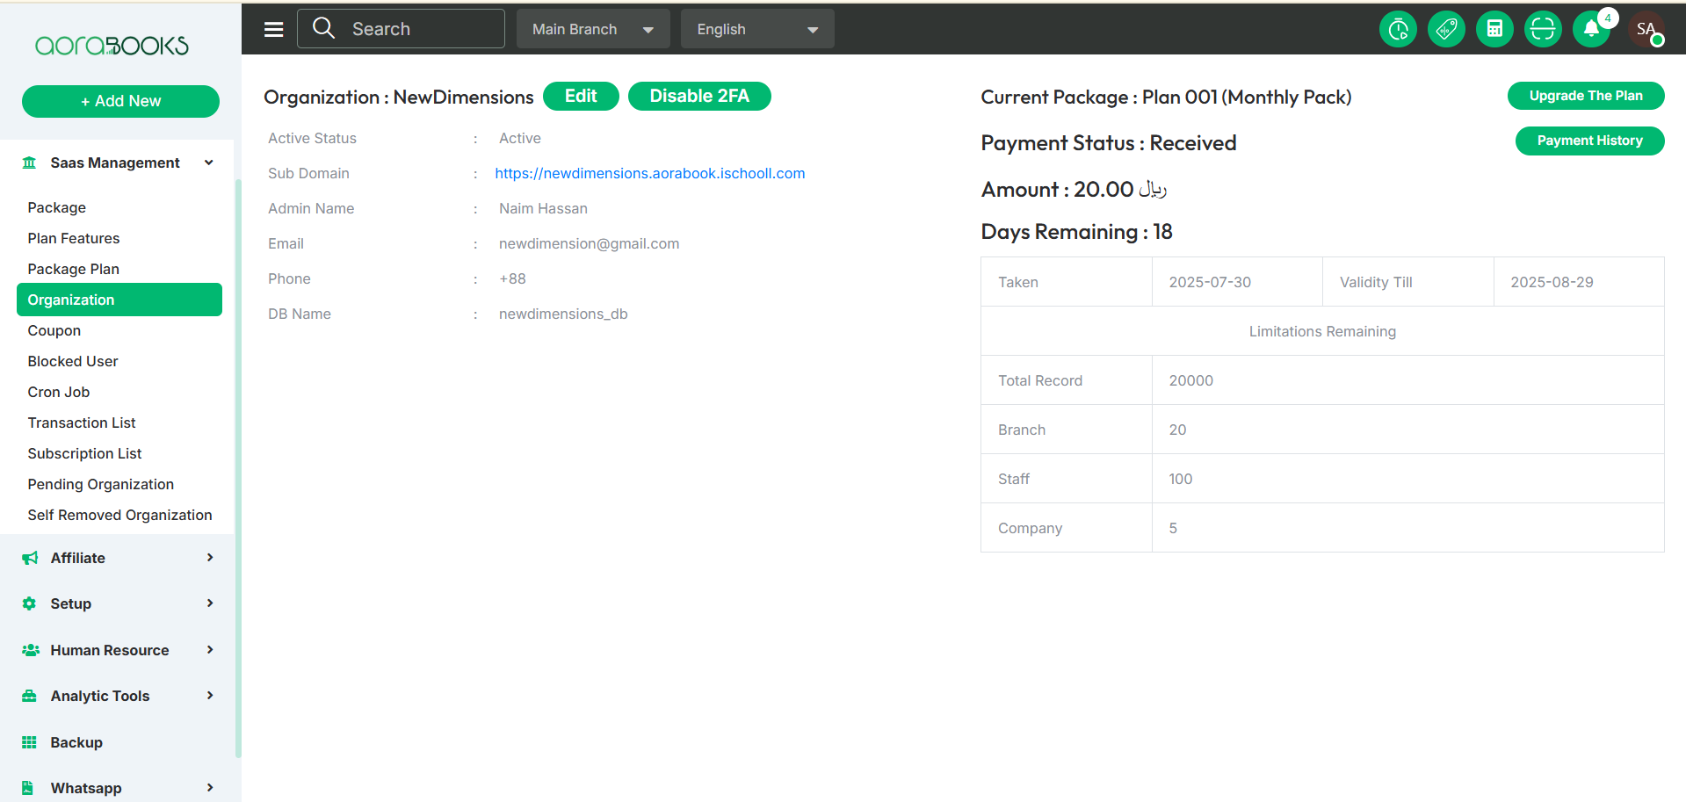The width and height of the screenshot is (1686, 802).
Task: Click the Days Remaining : 18 text
Action: tap(1077, 232)
